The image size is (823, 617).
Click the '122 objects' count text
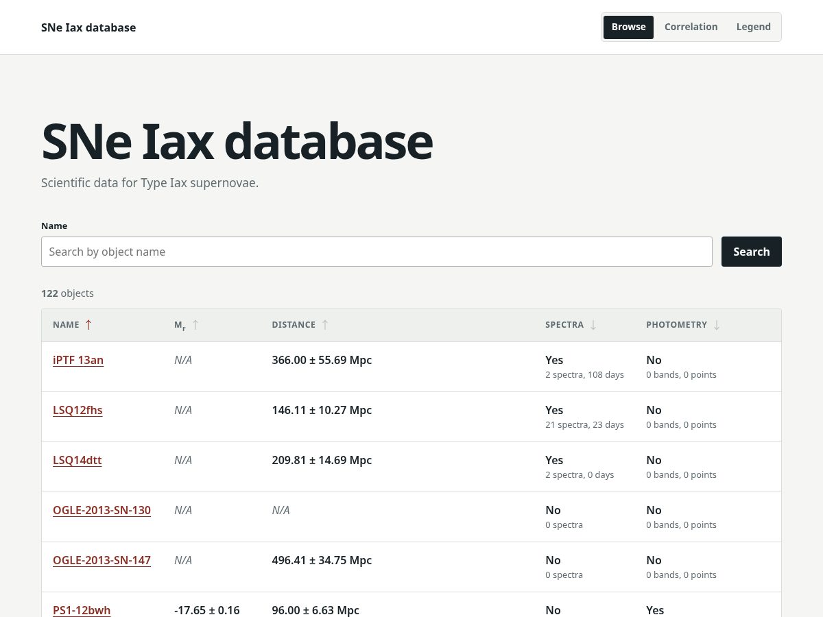67,293
